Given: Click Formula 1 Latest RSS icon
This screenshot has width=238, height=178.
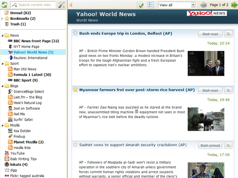Looking at the screenshot, I should (x=10, y=75).
